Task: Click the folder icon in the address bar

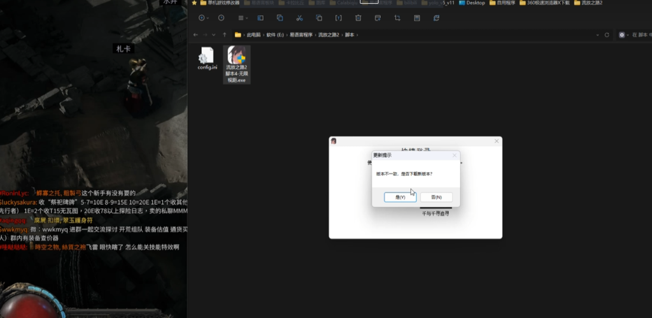Action: pyautogui.click(x=238, y=35)
